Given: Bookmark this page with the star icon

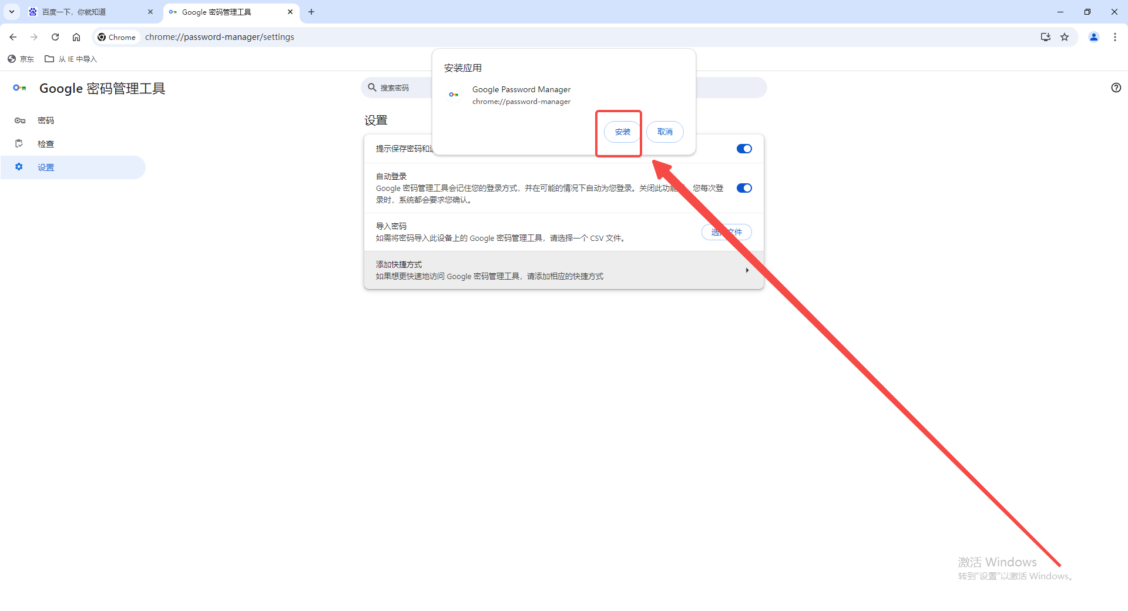Looking at the screenshot, I should tap(1065, 37).
